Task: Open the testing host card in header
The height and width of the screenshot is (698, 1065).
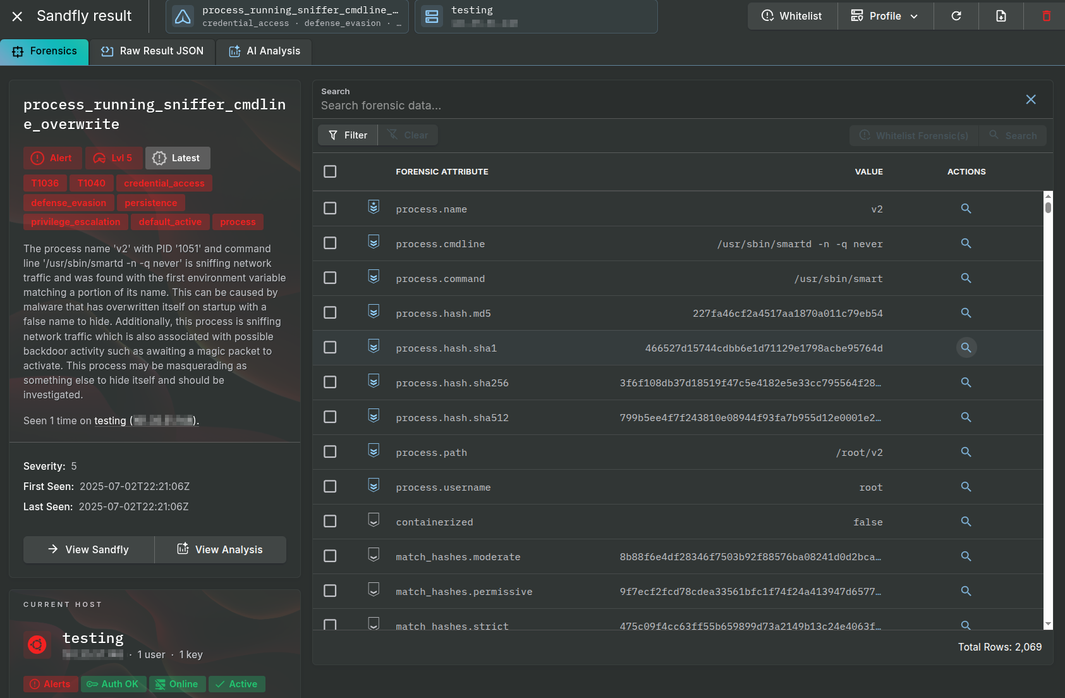Action: (x=536, y=16)
